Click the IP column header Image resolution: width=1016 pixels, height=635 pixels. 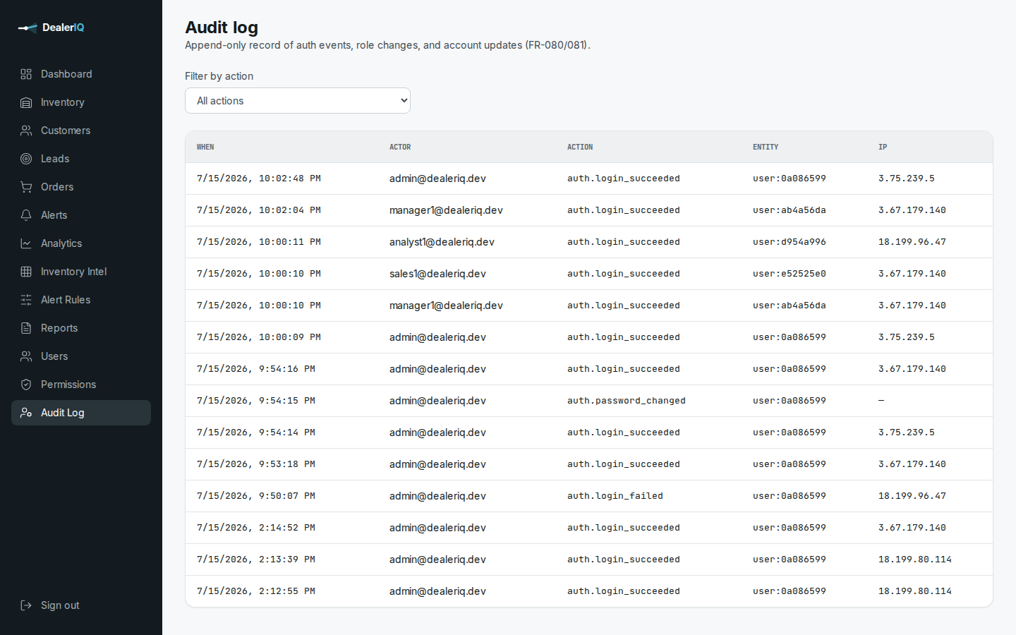[883, 147]
